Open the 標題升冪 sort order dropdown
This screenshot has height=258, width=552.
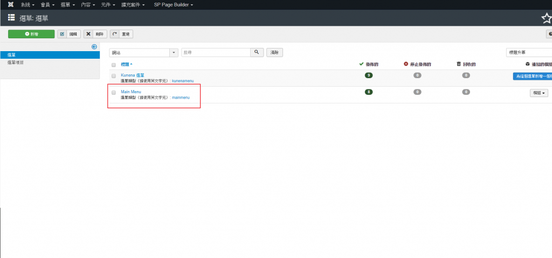point(528,52)
